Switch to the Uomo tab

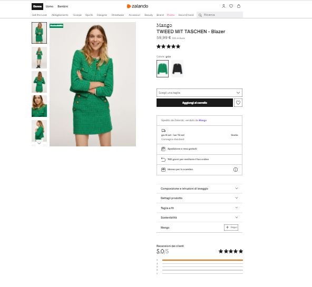50,6
